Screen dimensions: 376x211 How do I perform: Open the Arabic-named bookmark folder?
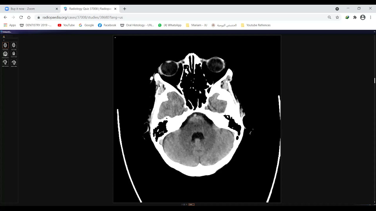point(224,25)
